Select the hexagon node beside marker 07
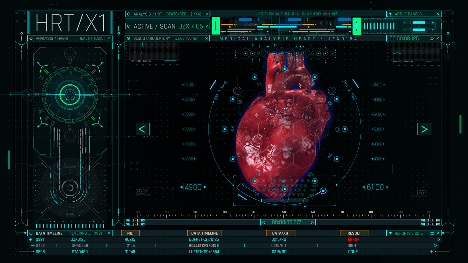This screenshot has width=468, height=263. [254, 181]
